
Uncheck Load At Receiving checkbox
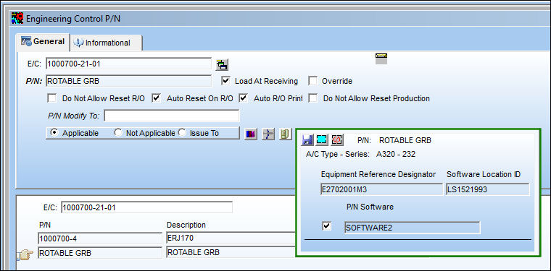225,81
